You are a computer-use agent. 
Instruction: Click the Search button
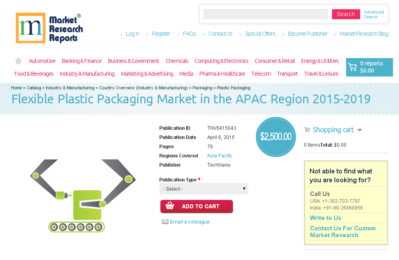tap(346, 14)
